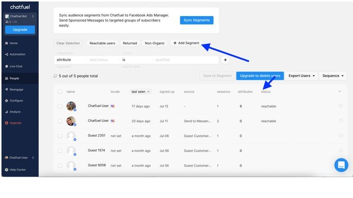Sort by the last seen column
The height and width of the screenshot is (198, 353).
(x=140, y=91)
